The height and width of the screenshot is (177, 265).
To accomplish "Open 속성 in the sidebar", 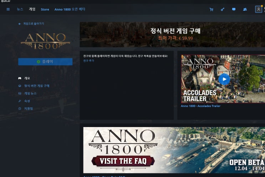I will coord(27,101).
